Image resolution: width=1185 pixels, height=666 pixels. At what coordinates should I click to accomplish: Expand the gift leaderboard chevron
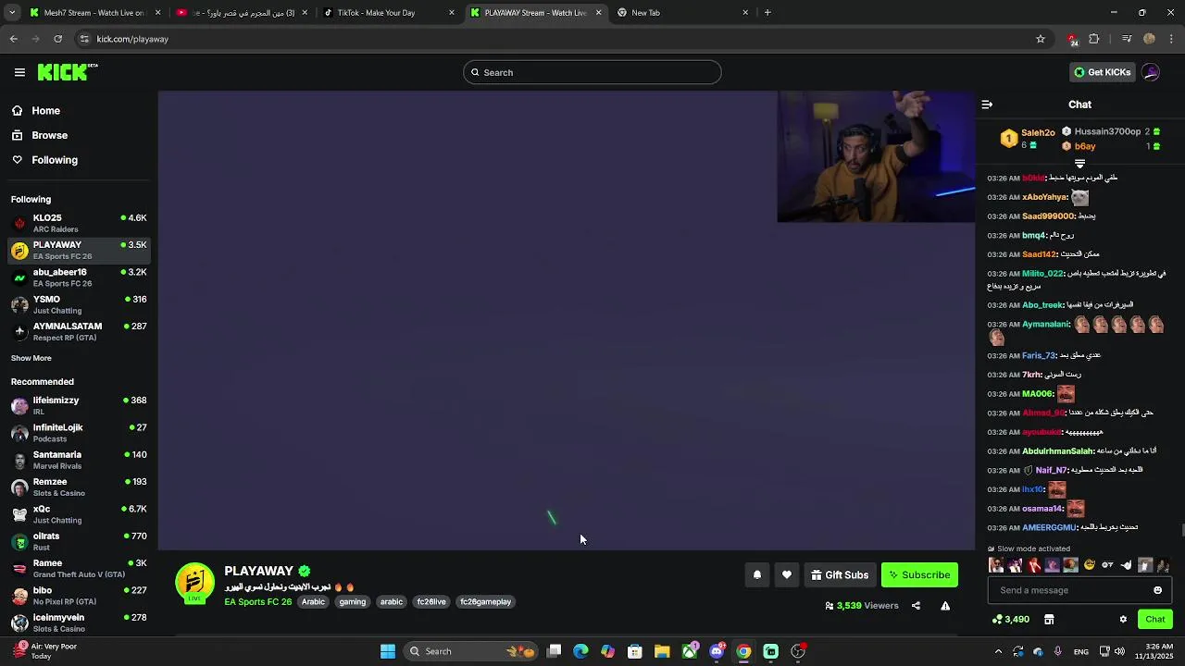1079,164
